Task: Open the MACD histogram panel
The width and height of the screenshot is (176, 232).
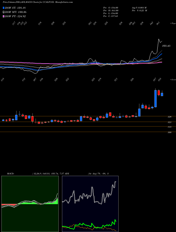Action: tap(30, 204)
